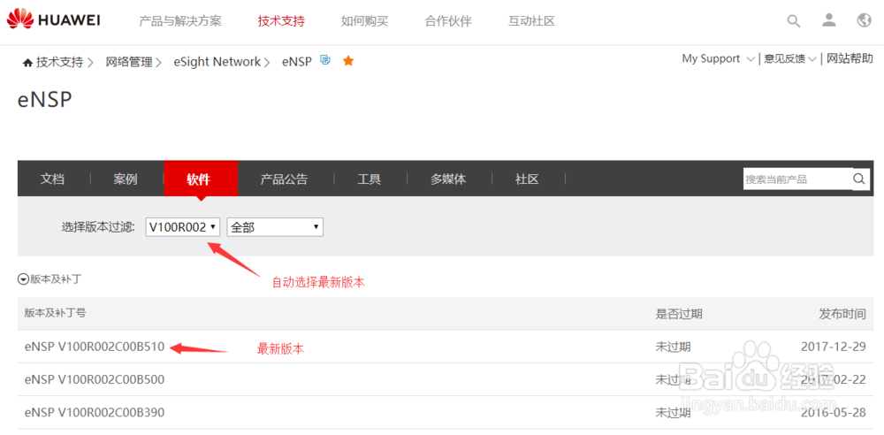This screenshot has height=435, width=884.
Task: Click the eNSP page title heading
Action: tap(45, 100)
